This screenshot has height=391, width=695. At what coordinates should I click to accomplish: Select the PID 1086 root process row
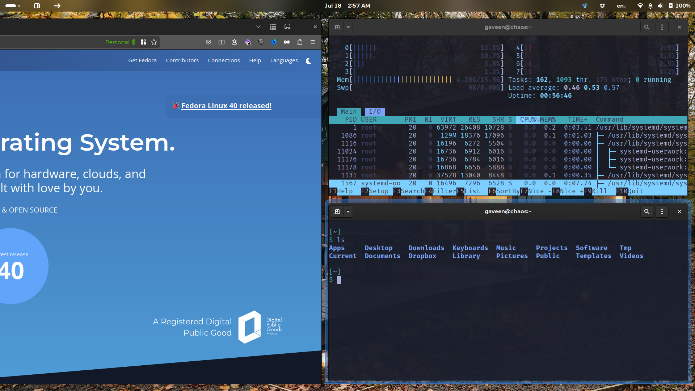point(508,135)
